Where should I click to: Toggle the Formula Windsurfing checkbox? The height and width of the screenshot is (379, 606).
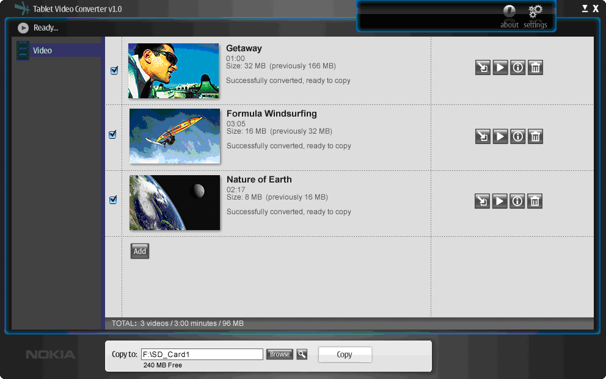[x=113, y=135]
